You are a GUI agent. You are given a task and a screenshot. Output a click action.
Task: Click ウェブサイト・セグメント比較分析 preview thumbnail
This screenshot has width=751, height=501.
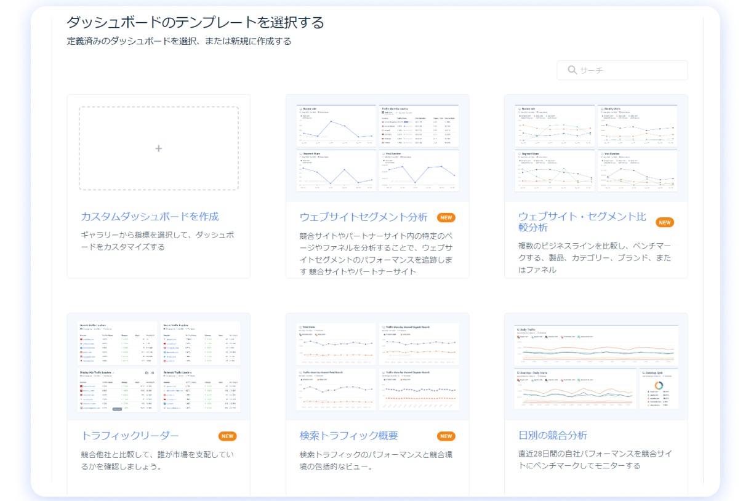pyautogui.click(x=595, y=148)
